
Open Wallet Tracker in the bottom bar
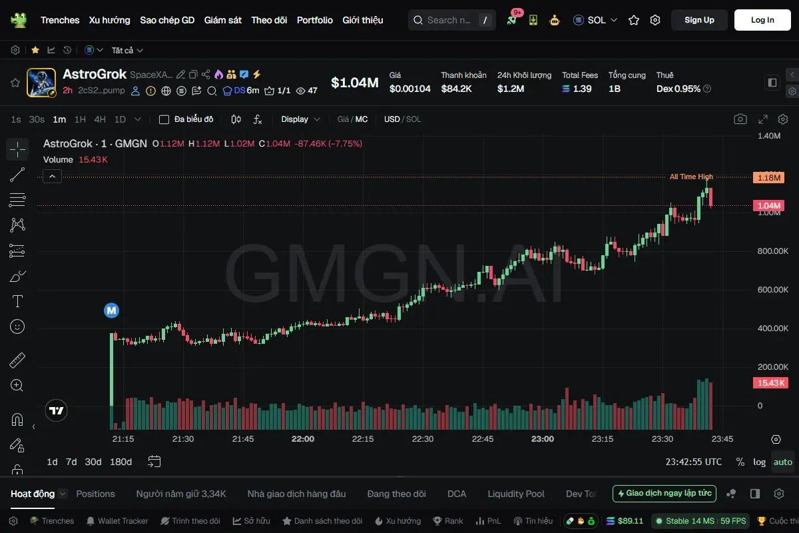point(117,521)
